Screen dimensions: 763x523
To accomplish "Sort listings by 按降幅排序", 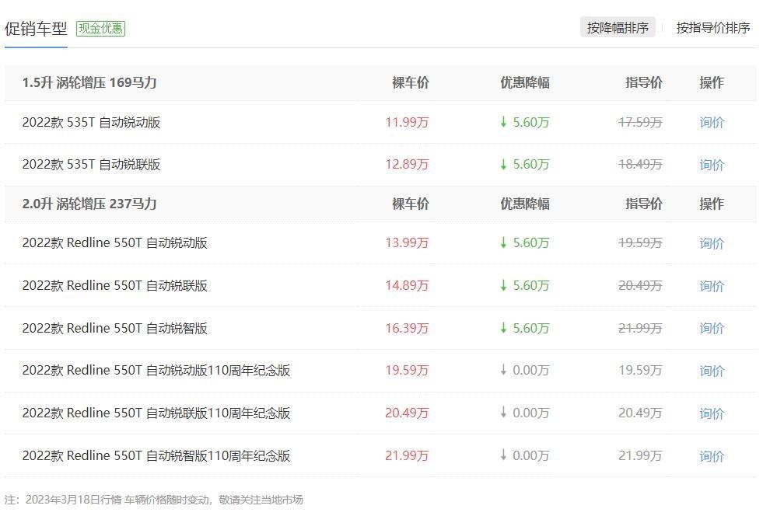I will (618, 27).
